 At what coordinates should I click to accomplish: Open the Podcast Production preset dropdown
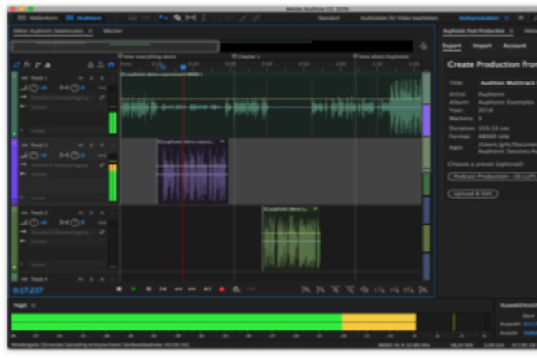coord(492,177)
